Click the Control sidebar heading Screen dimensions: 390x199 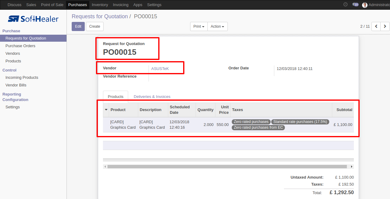tap(9, 70)
